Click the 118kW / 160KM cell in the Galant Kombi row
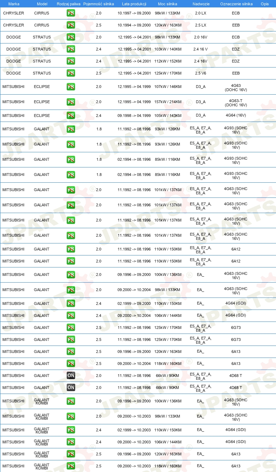Screen dimensions: 276x472 click(168, 466)
